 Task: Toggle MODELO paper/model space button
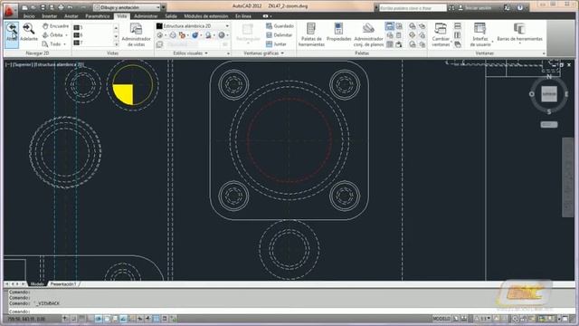(x=441, y=319)
